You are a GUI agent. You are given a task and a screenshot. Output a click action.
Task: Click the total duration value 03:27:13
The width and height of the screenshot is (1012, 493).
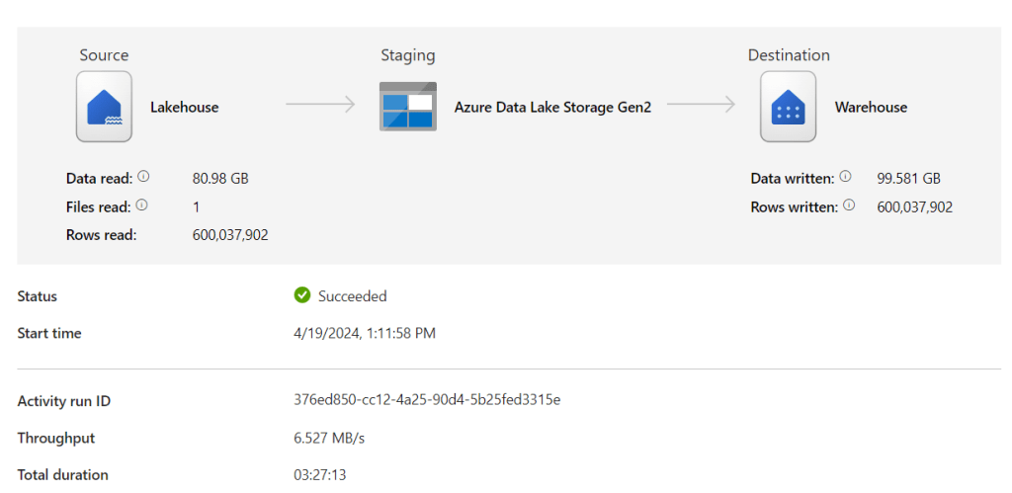319,475
